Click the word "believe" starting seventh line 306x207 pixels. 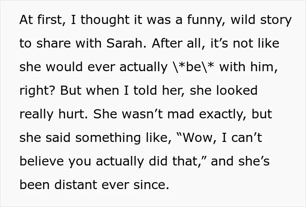point(42,161)
